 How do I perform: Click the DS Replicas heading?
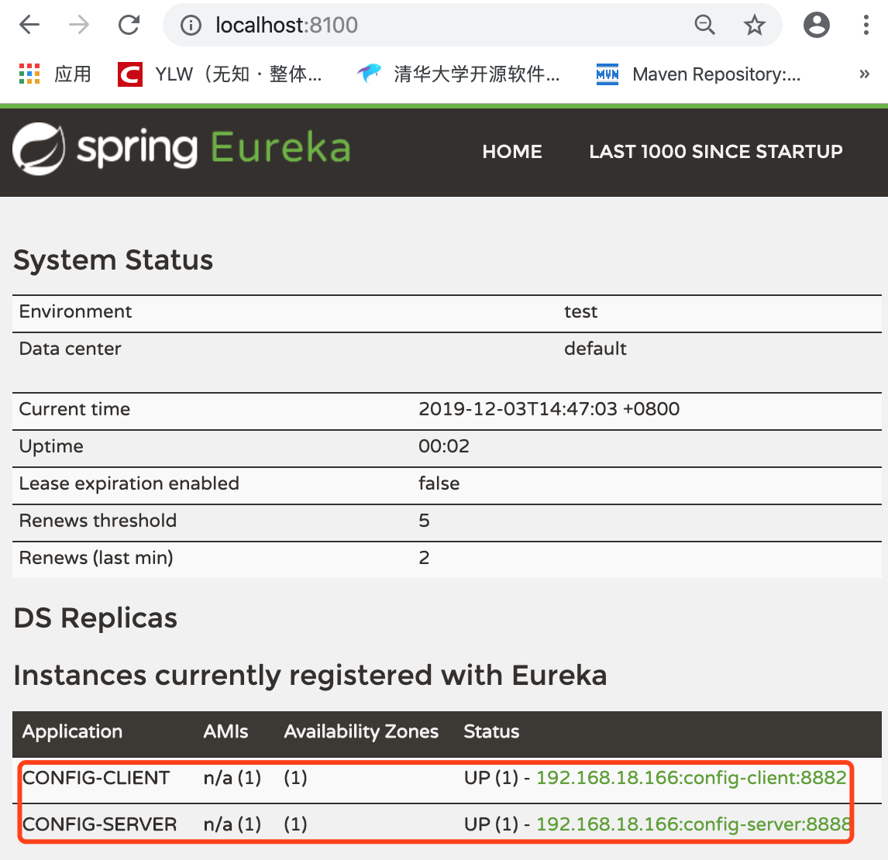point(96,618)
